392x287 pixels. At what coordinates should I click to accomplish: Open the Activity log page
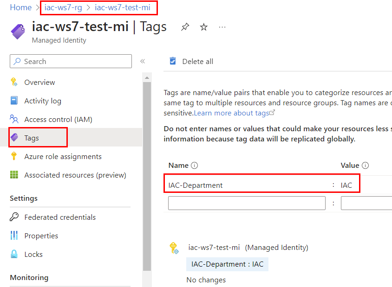43,101
